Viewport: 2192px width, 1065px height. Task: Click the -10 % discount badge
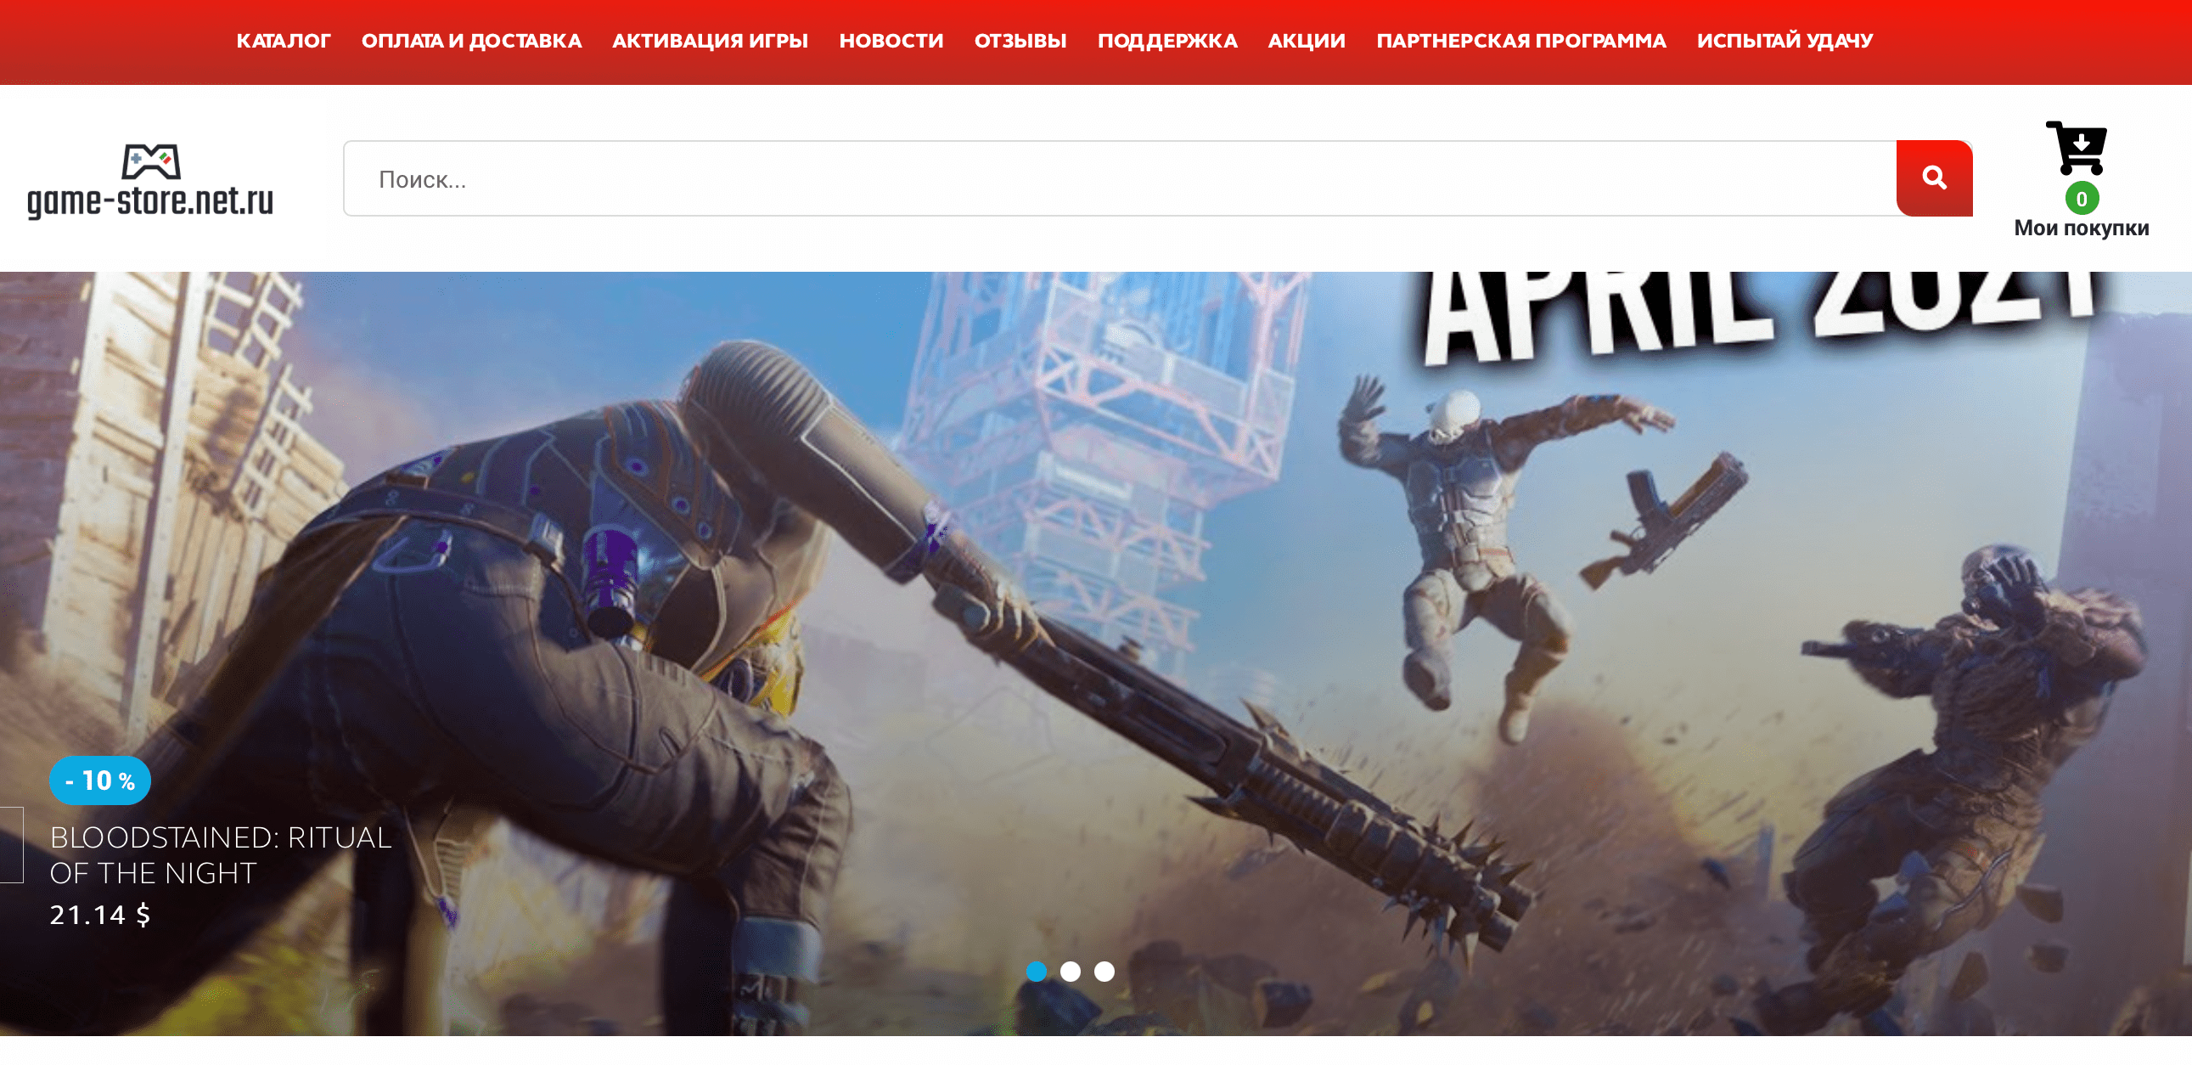[x=100, y=780]
